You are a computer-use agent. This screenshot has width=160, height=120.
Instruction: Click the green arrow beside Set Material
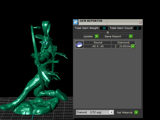point(136,112)
